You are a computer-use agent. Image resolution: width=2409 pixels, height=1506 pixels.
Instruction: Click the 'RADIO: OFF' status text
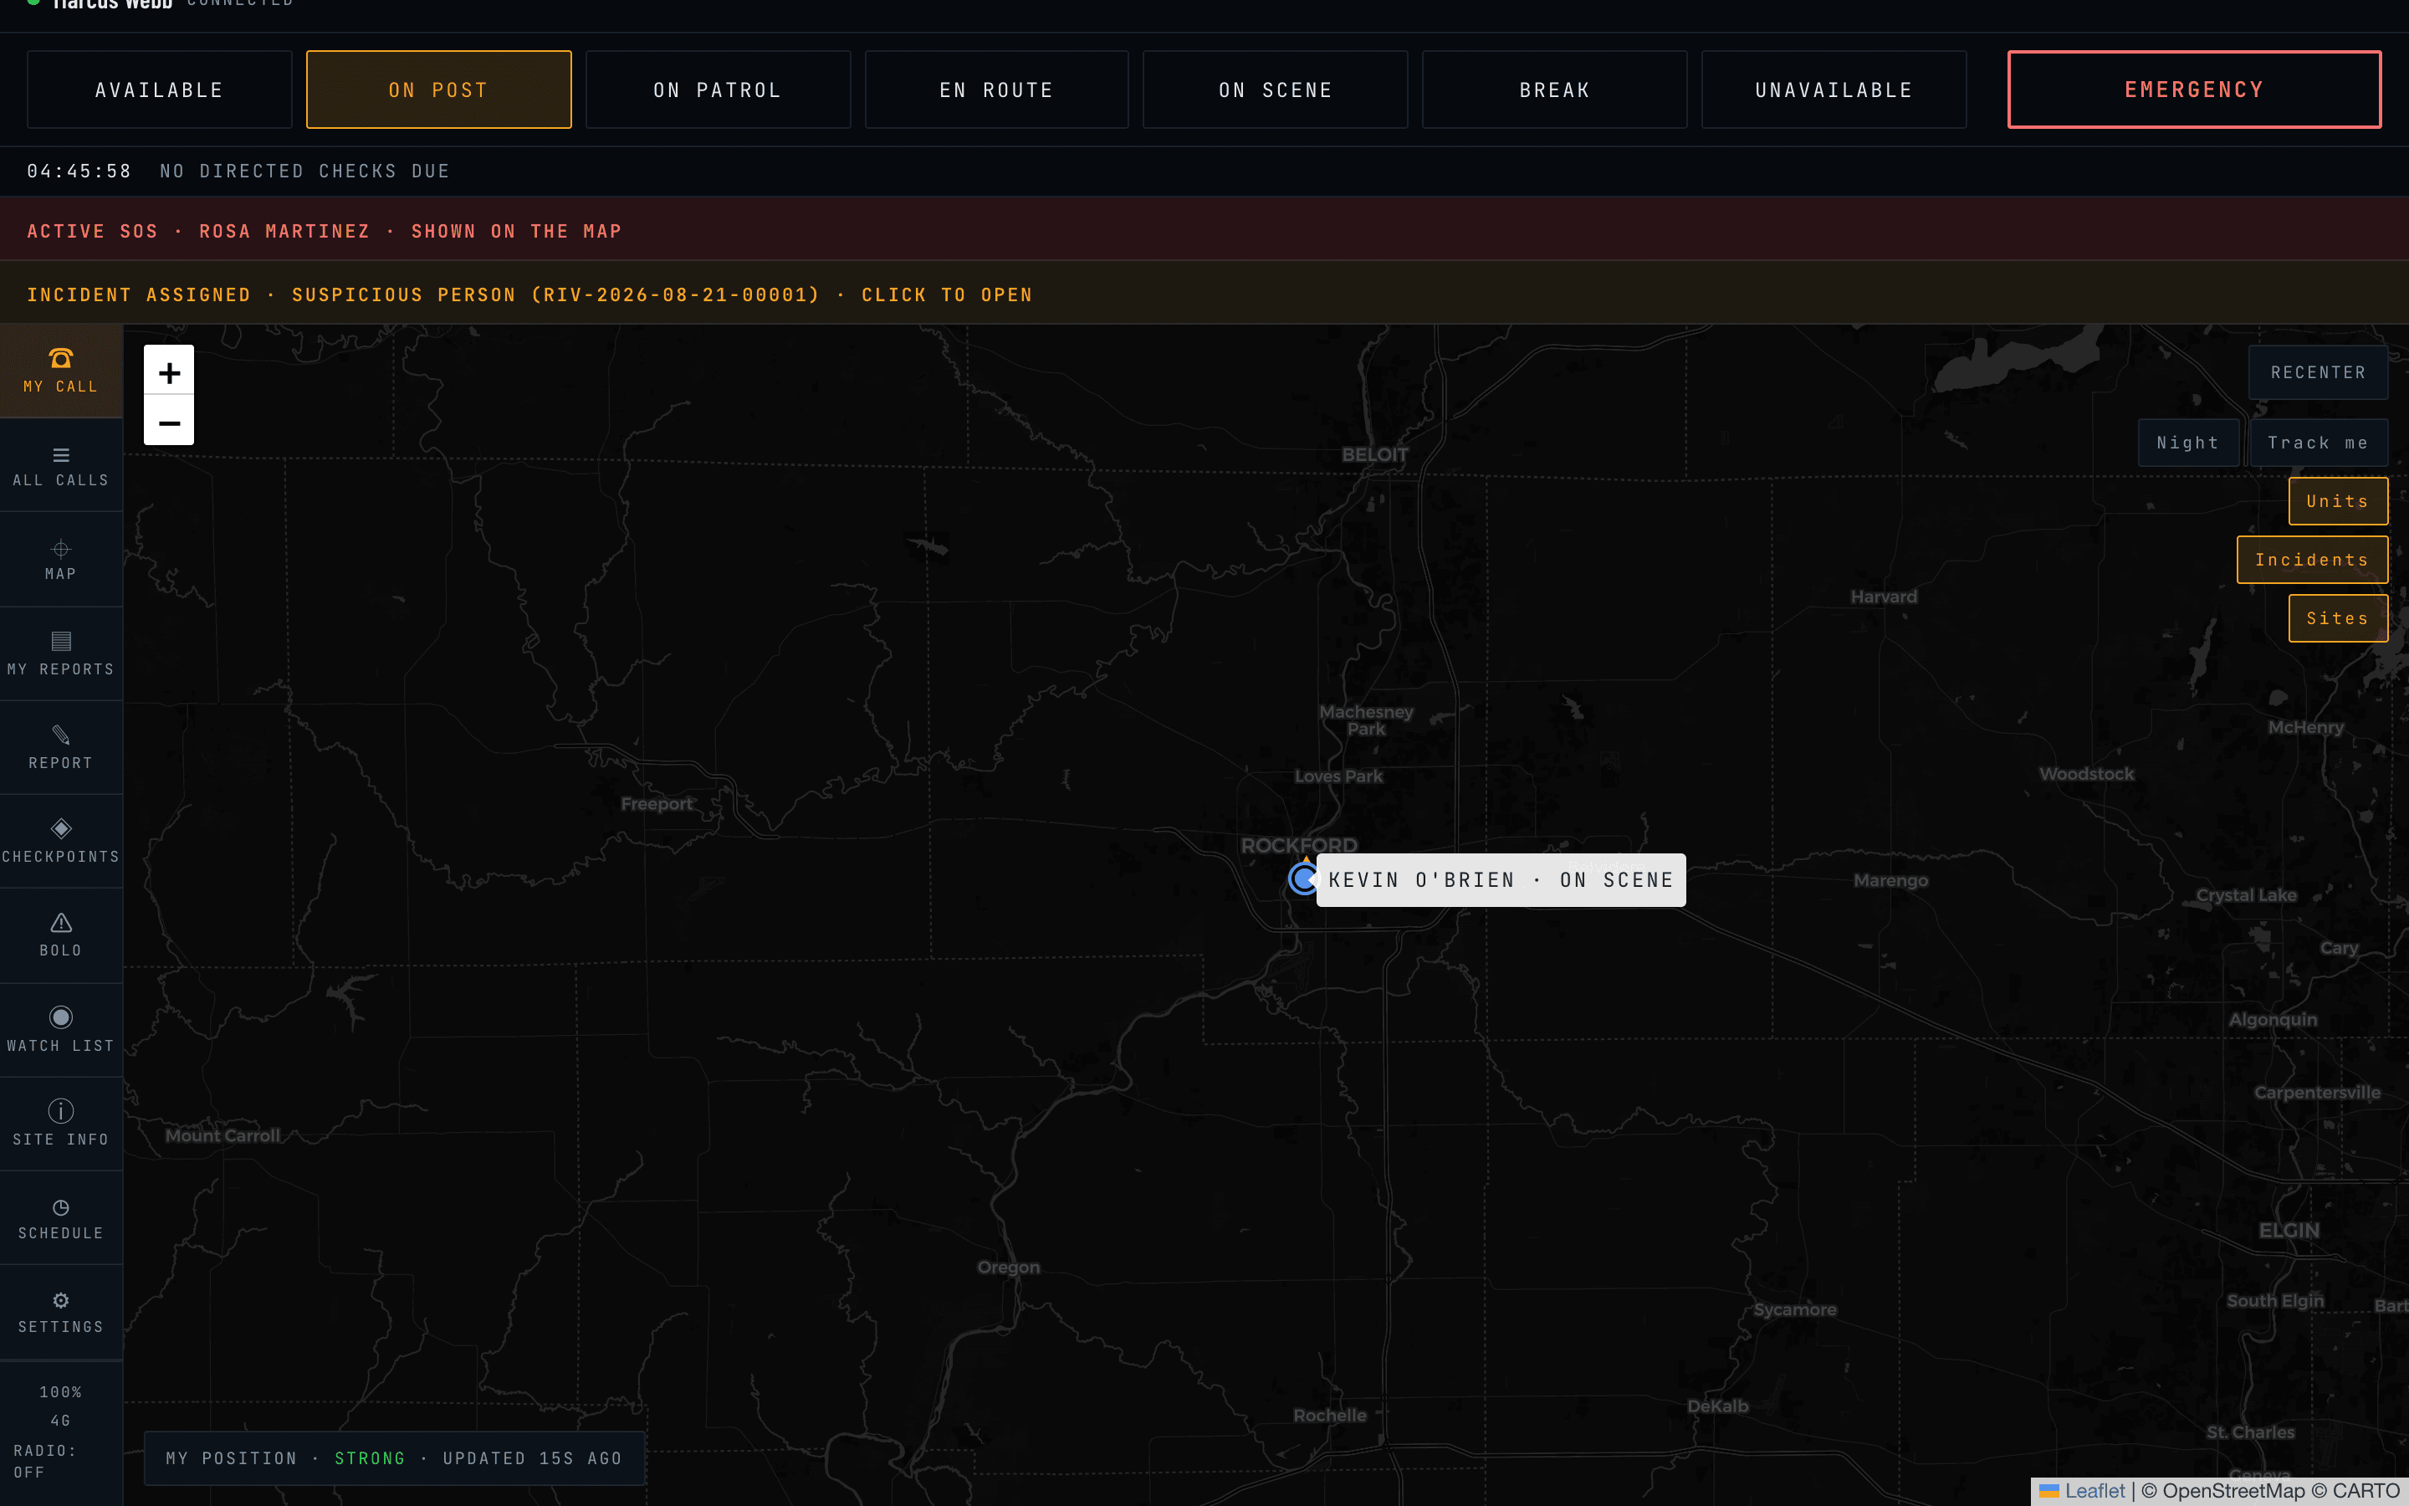(45, 1461)
